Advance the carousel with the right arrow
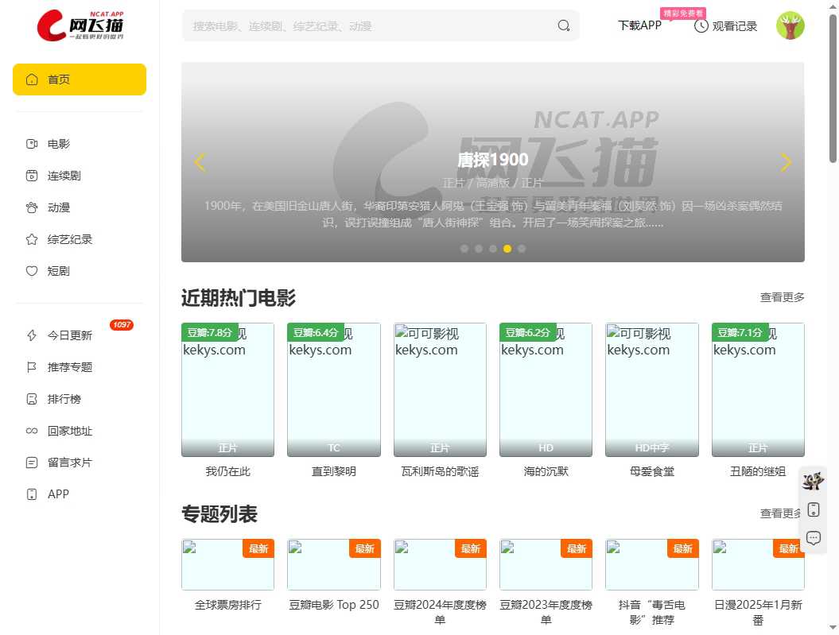The width and height of the screenshot is (839, 635). pyautogui.click(x=786, y=162)
